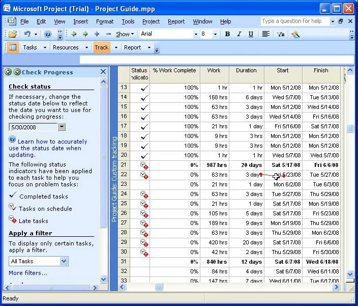Close the Check Progress side pane

[x=103, y=72]
